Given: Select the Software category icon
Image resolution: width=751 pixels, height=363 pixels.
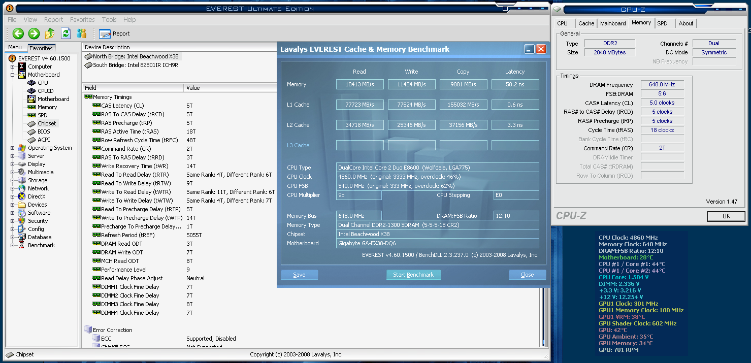Looking at the screenshot, I should 22,213.
